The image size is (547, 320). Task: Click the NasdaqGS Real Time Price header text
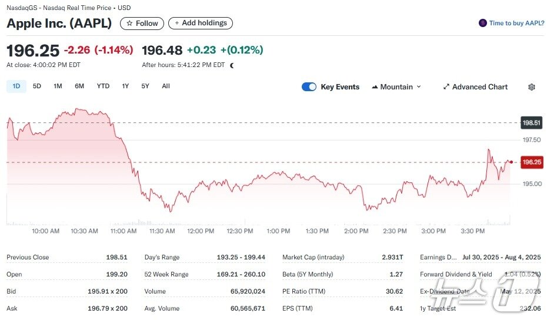click(x=69, y=8)
